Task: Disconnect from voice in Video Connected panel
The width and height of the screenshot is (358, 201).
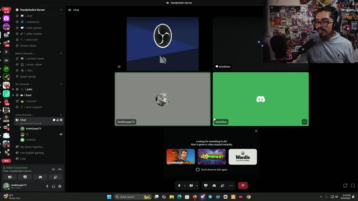Action: click(x=60, y=169)
